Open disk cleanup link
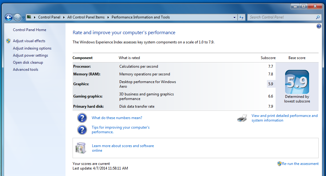This screenshot has height=176, width=326. (28, 62)
